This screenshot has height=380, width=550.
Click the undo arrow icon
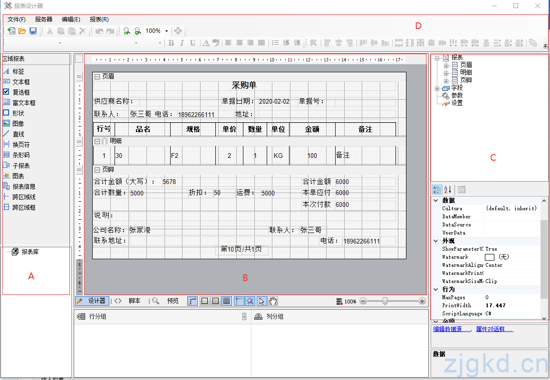(99, 31)
